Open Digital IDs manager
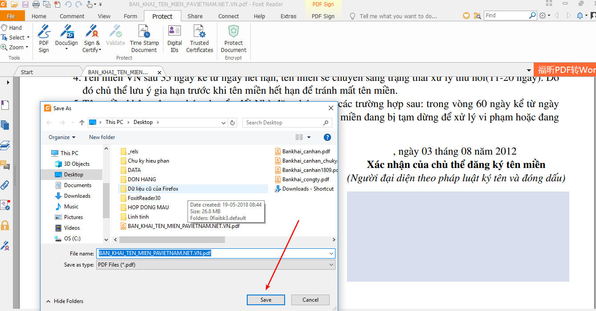 175,39
